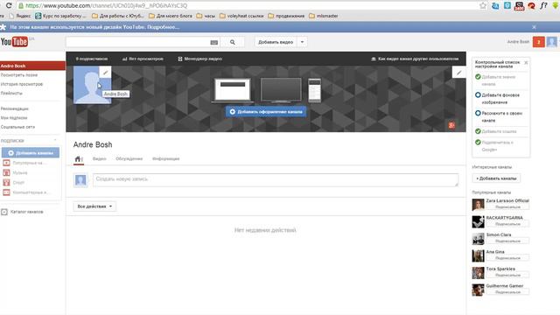
Task: Open Посмотреть позже in sidebar
Action: pyautogui.click(x=19, y=75)
